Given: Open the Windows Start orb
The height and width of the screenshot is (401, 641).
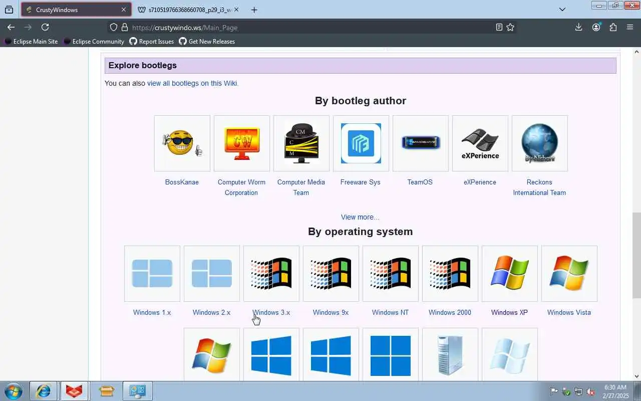Looking at the screenshot, I should tap(14, 391).
